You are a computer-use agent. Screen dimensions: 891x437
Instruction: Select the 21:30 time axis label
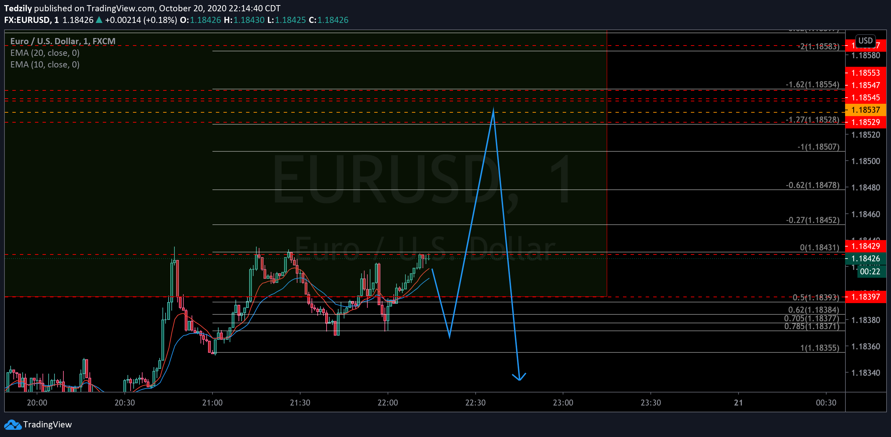point(300,403)
